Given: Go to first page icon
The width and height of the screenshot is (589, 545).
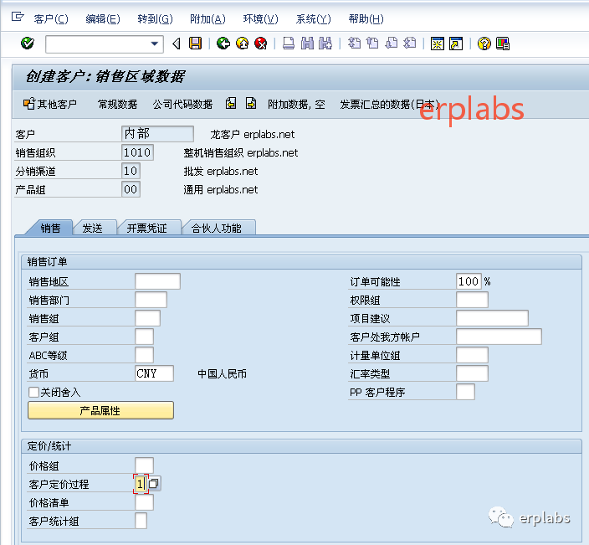Looking at the screenshot, I should [x=354, y=44].
